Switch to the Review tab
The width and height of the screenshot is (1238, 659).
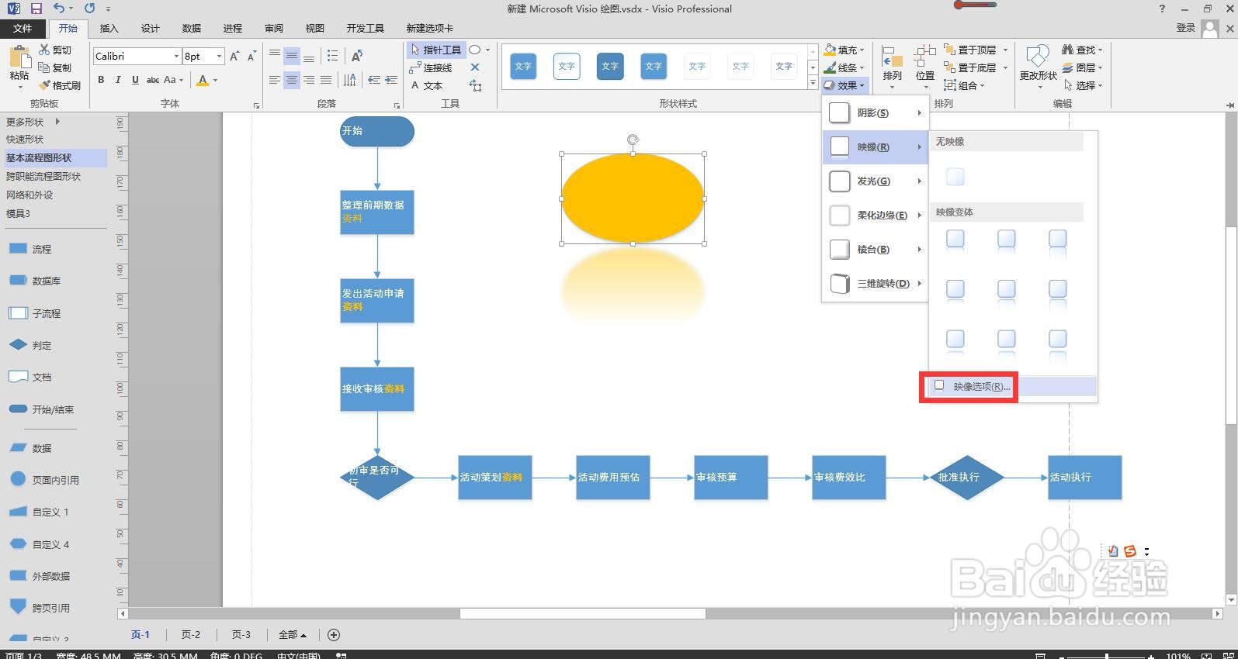274,28
